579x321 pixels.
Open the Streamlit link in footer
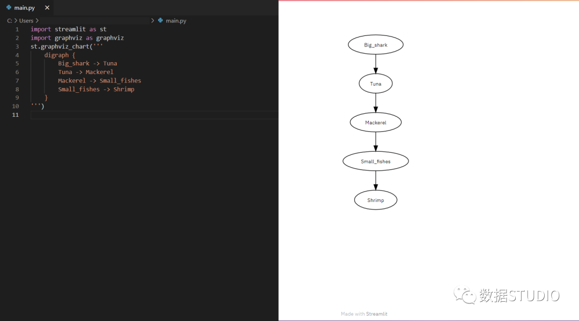click(377, 314)
